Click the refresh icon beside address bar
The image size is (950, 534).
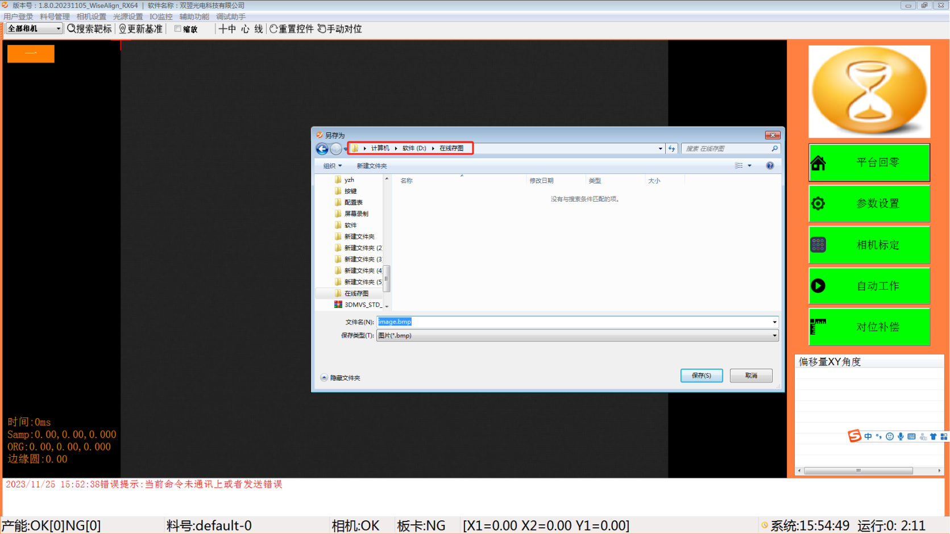[672, 149]
